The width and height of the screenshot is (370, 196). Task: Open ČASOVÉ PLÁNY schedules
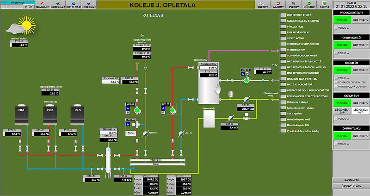[x=351, y=186]
